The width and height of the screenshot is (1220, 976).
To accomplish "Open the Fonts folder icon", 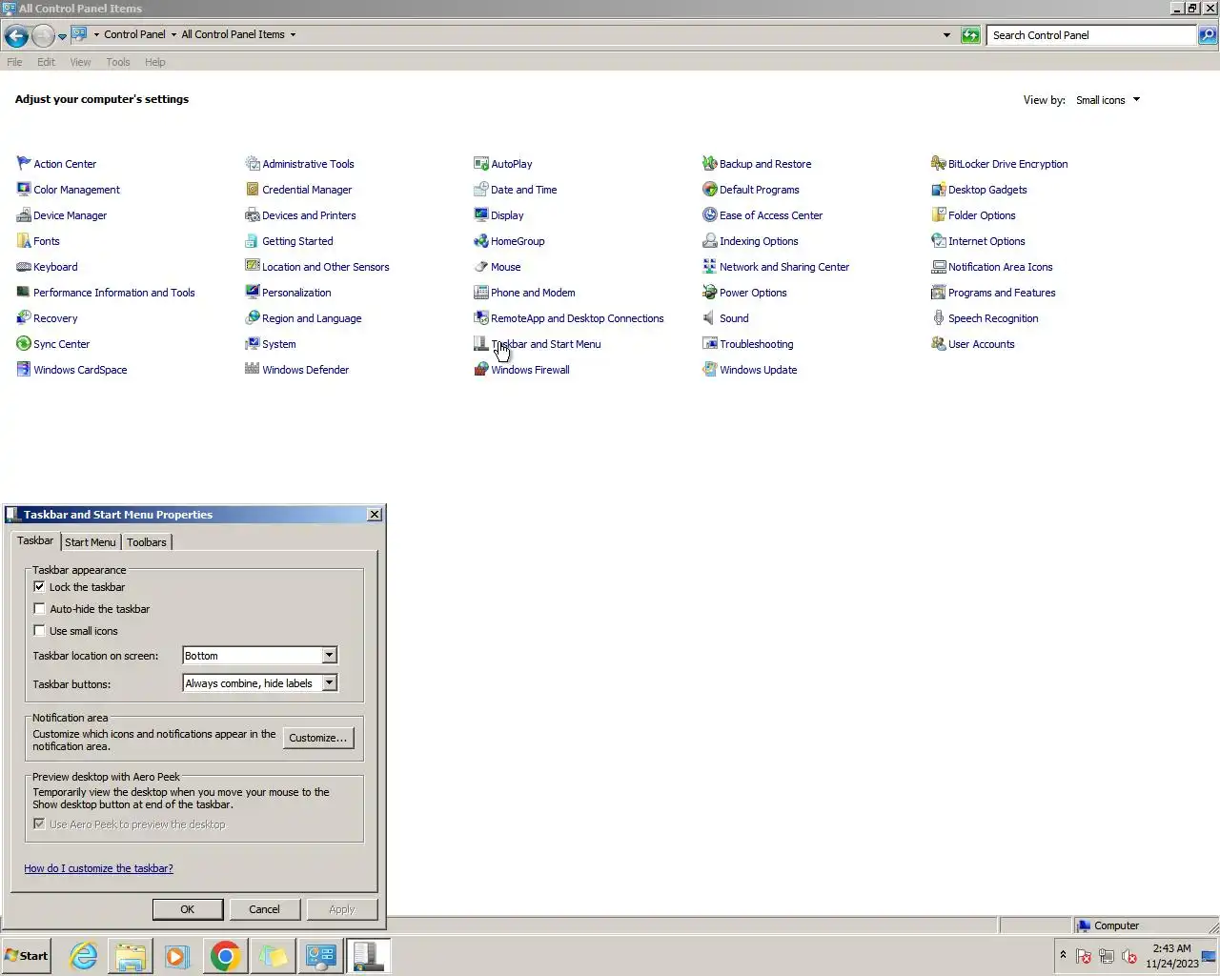I will [x=24, y=241].
